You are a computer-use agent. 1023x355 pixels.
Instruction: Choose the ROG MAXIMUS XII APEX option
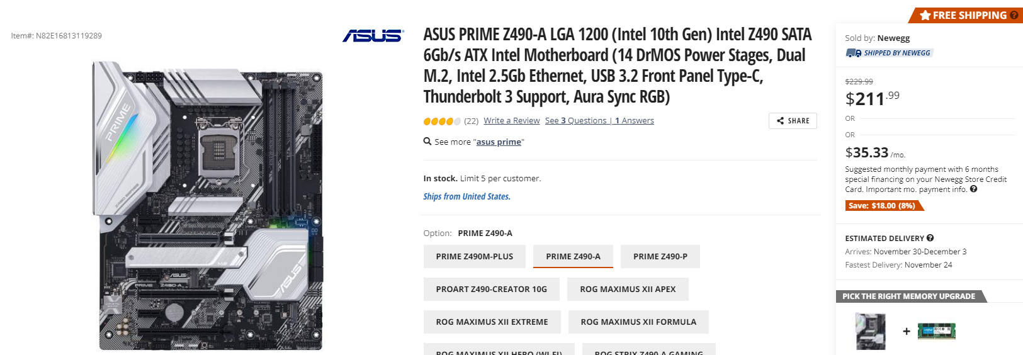627,289
